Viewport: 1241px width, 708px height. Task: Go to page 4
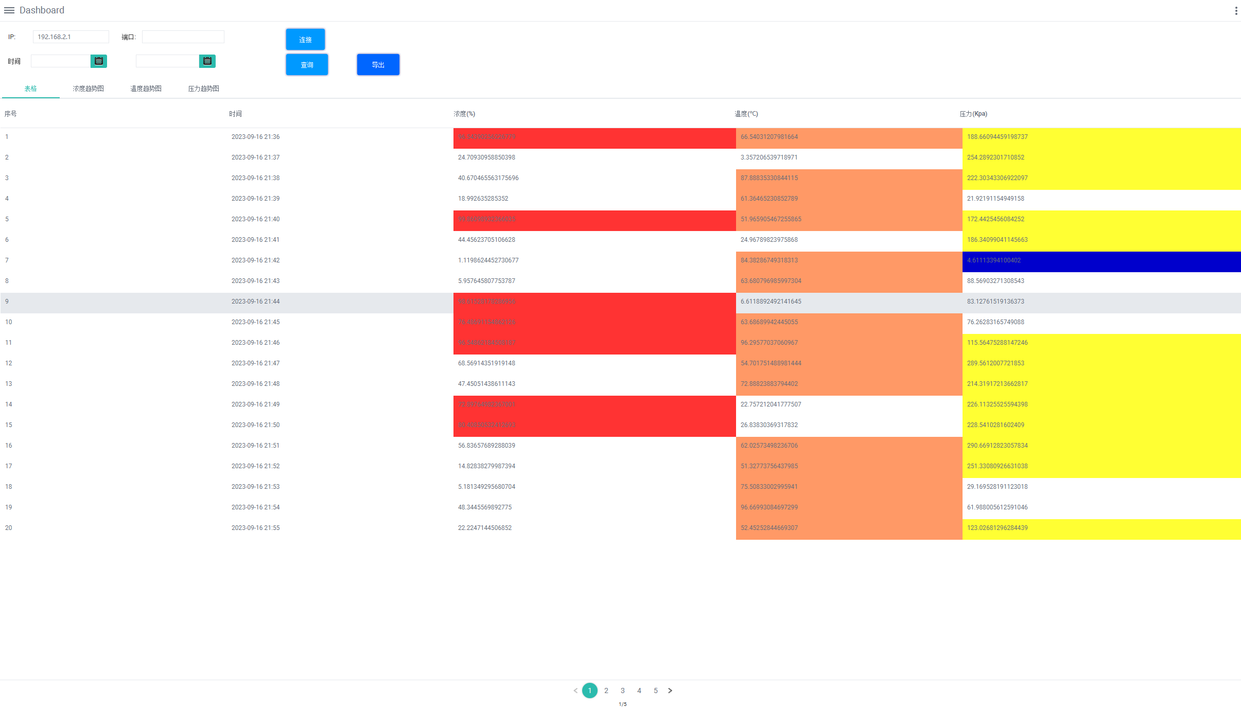click(x=639, y=691)
